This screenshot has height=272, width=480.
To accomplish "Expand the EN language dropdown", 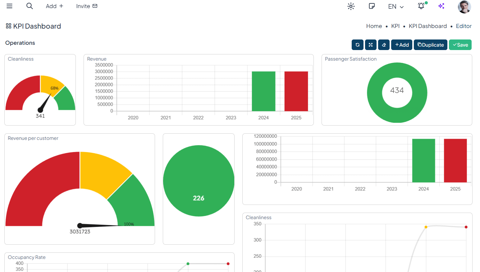I will coord(396,7).
